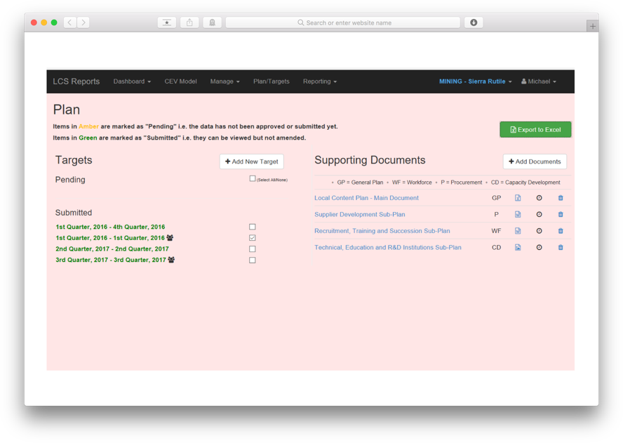Expand the Michael user menu
The height and width of the screenshot is (443, 623).
tap(539, 81)
